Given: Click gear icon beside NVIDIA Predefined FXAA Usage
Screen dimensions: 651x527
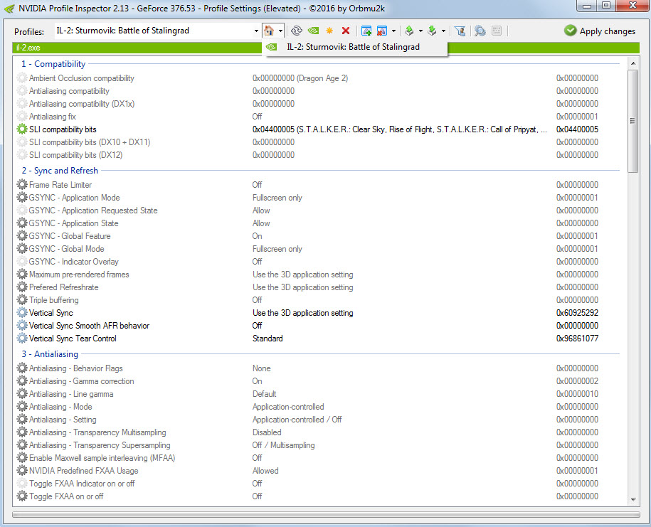Looking at the screenshot, I should pyautogui.click(x=22, y=471).
